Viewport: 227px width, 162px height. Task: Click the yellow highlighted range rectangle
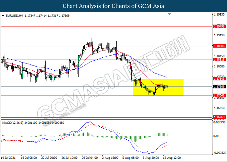point(158,87)
